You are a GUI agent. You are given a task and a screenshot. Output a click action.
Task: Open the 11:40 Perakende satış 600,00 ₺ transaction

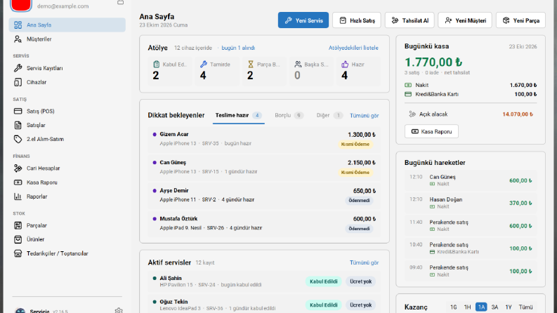(x=471, y=226)
